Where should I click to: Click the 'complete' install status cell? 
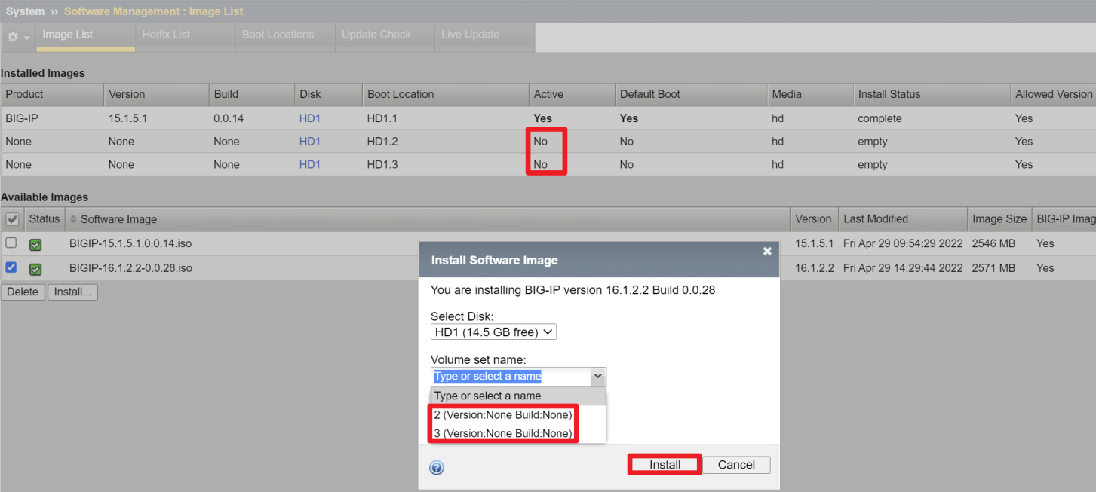point(880,118)
